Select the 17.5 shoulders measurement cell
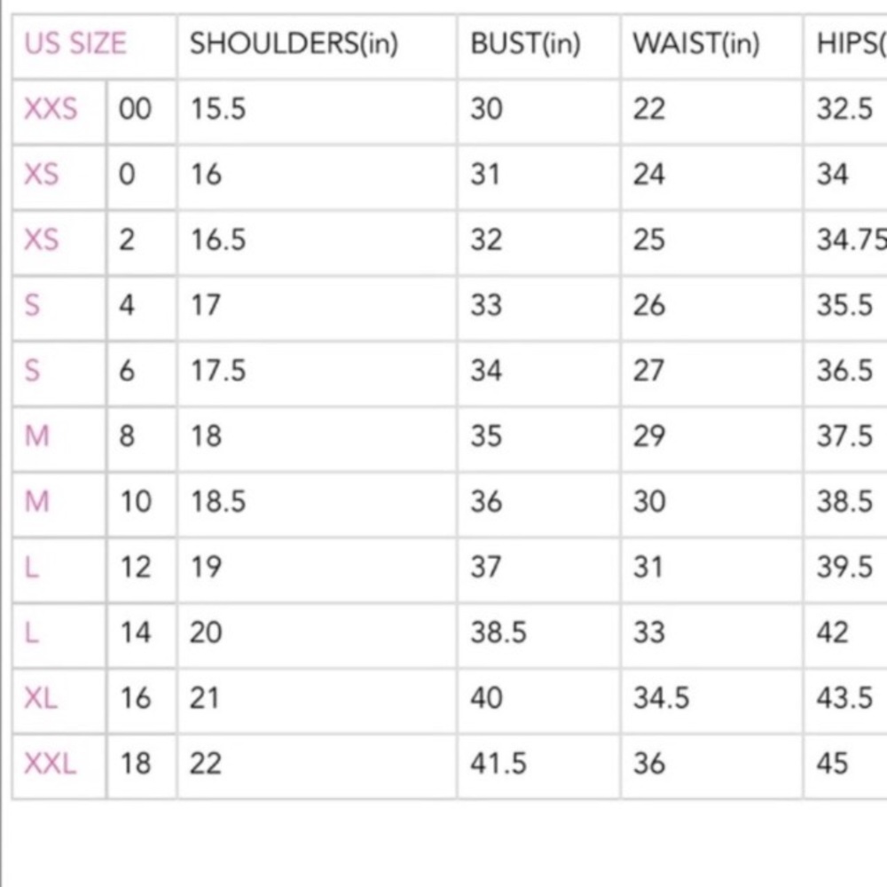The height and width of the screenshot is (887, 887). [x=218, y=371]
